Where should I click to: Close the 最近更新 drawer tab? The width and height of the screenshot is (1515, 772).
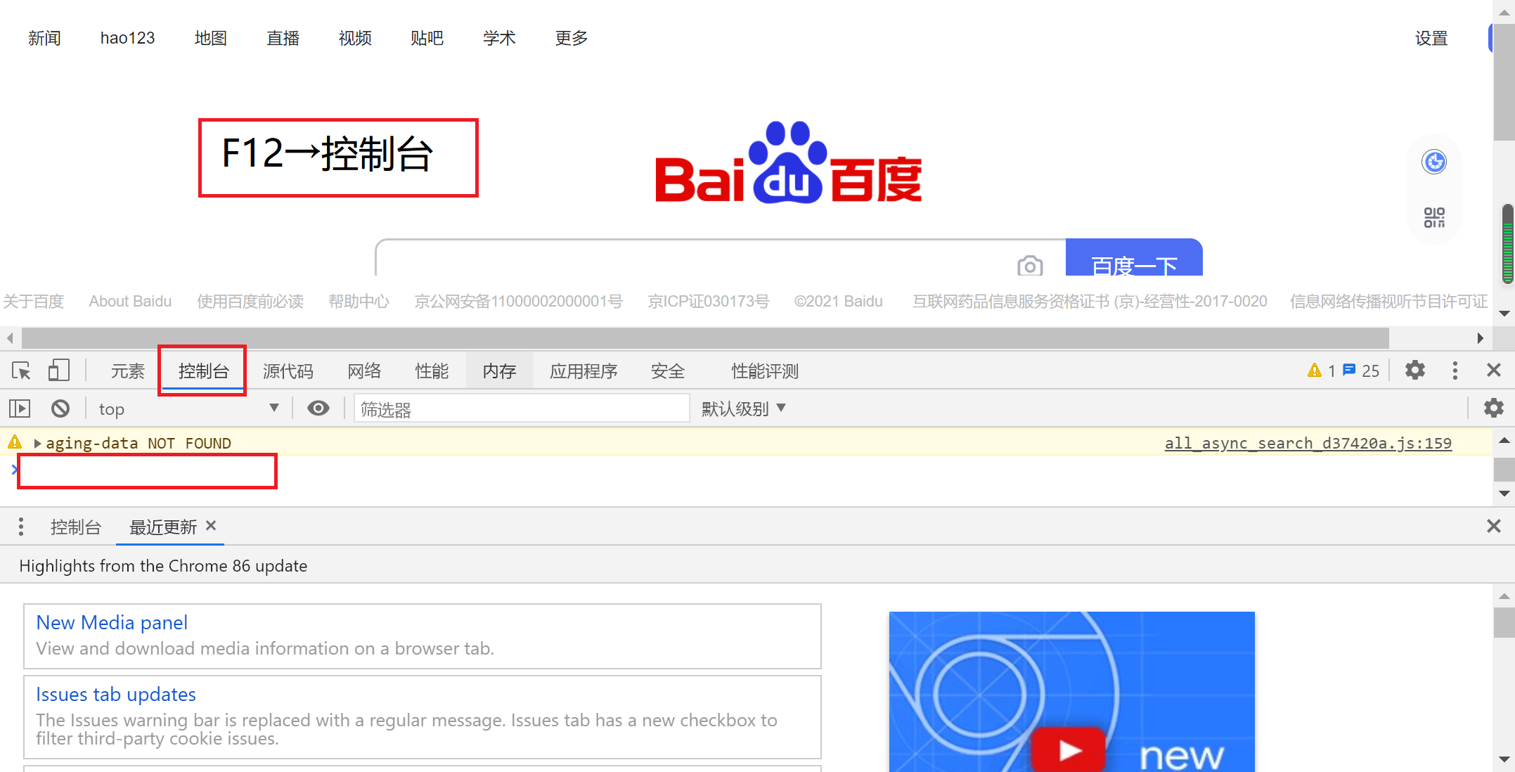211,525
